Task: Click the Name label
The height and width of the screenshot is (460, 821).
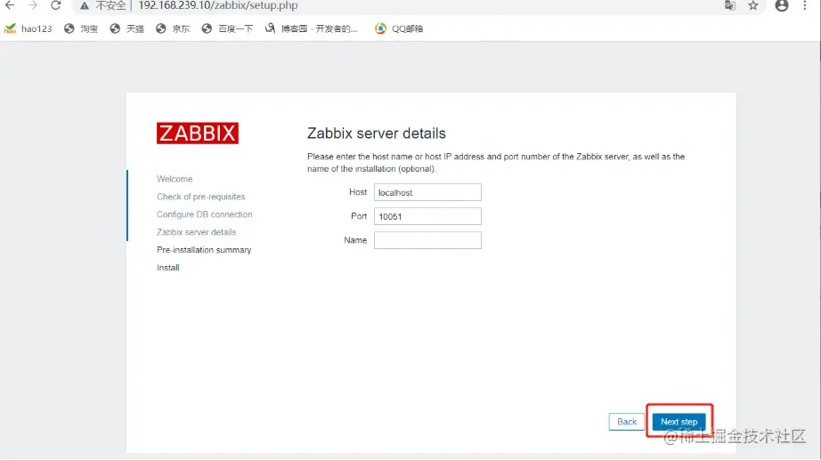Action: 355,240
